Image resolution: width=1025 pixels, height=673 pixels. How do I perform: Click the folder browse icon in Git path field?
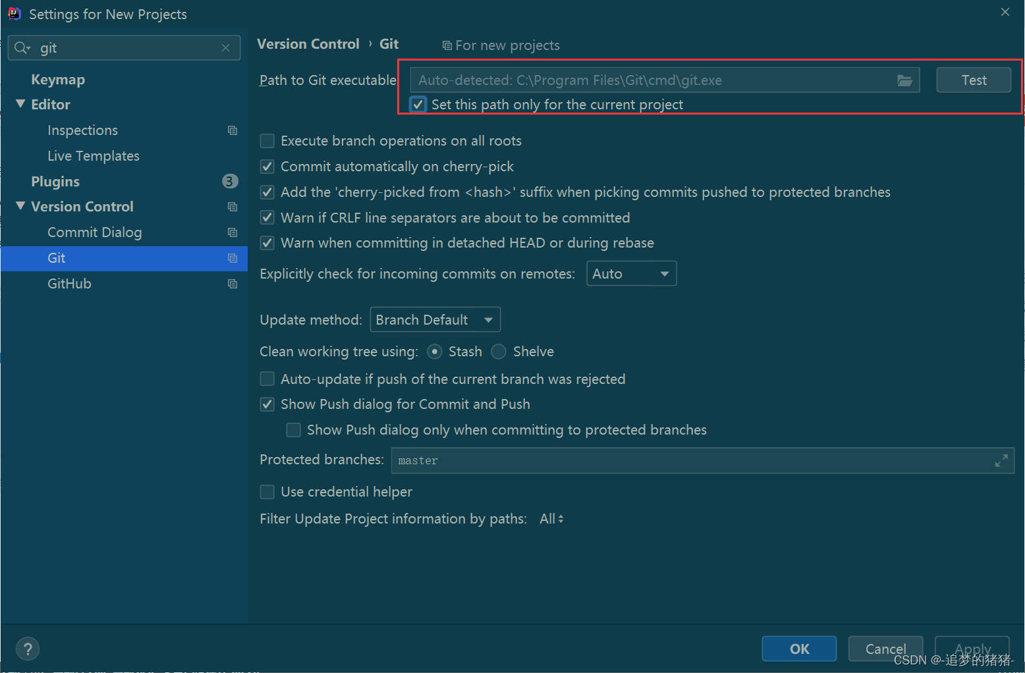pos(904,80)
